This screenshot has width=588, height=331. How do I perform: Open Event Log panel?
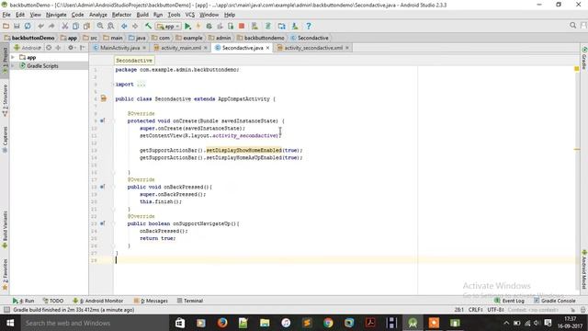(x=509, y=301)
